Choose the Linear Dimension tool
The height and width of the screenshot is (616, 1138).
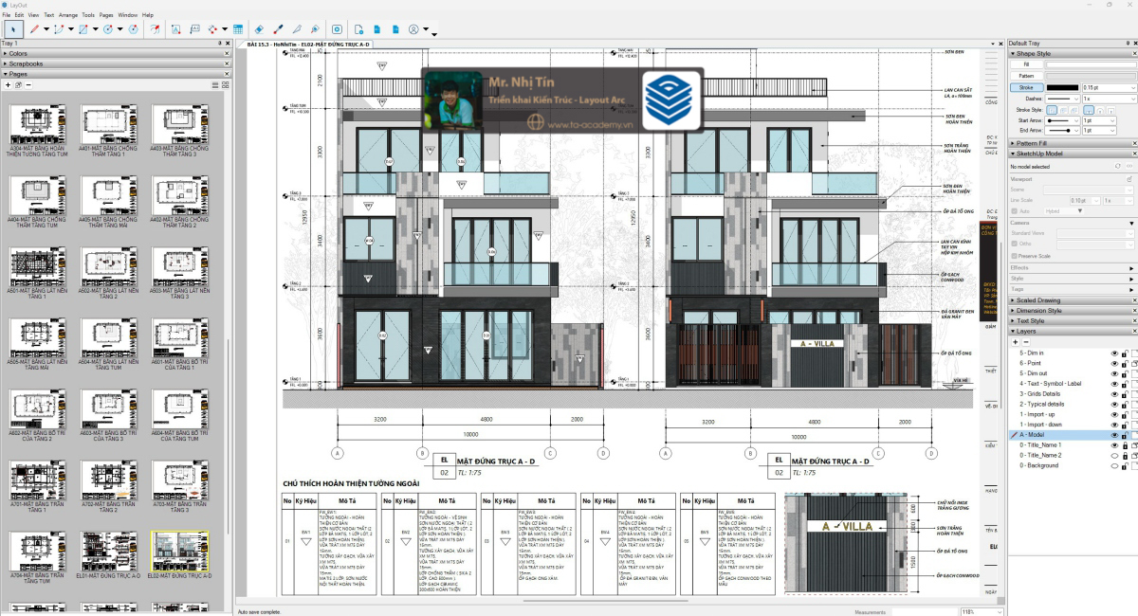coord(212,29)
